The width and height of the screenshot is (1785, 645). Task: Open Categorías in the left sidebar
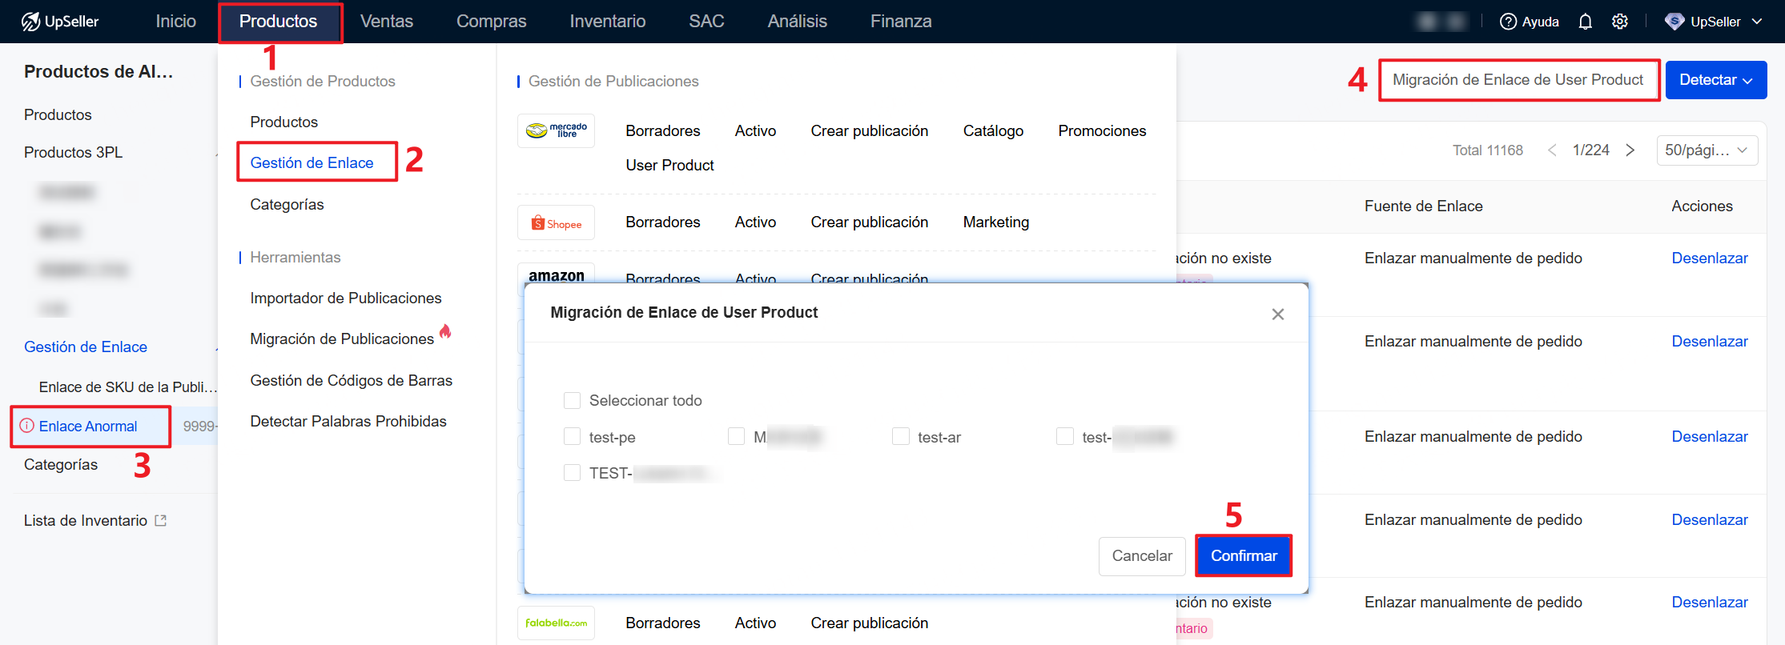61,464
